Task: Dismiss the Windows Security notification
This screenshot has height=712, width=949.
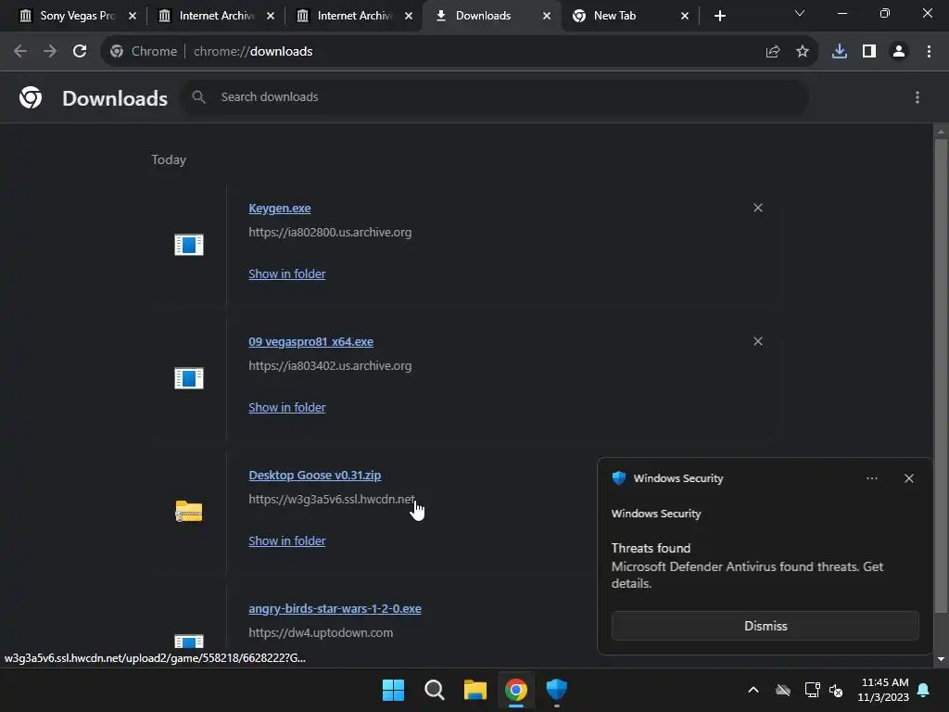Action: coord(765,626)
